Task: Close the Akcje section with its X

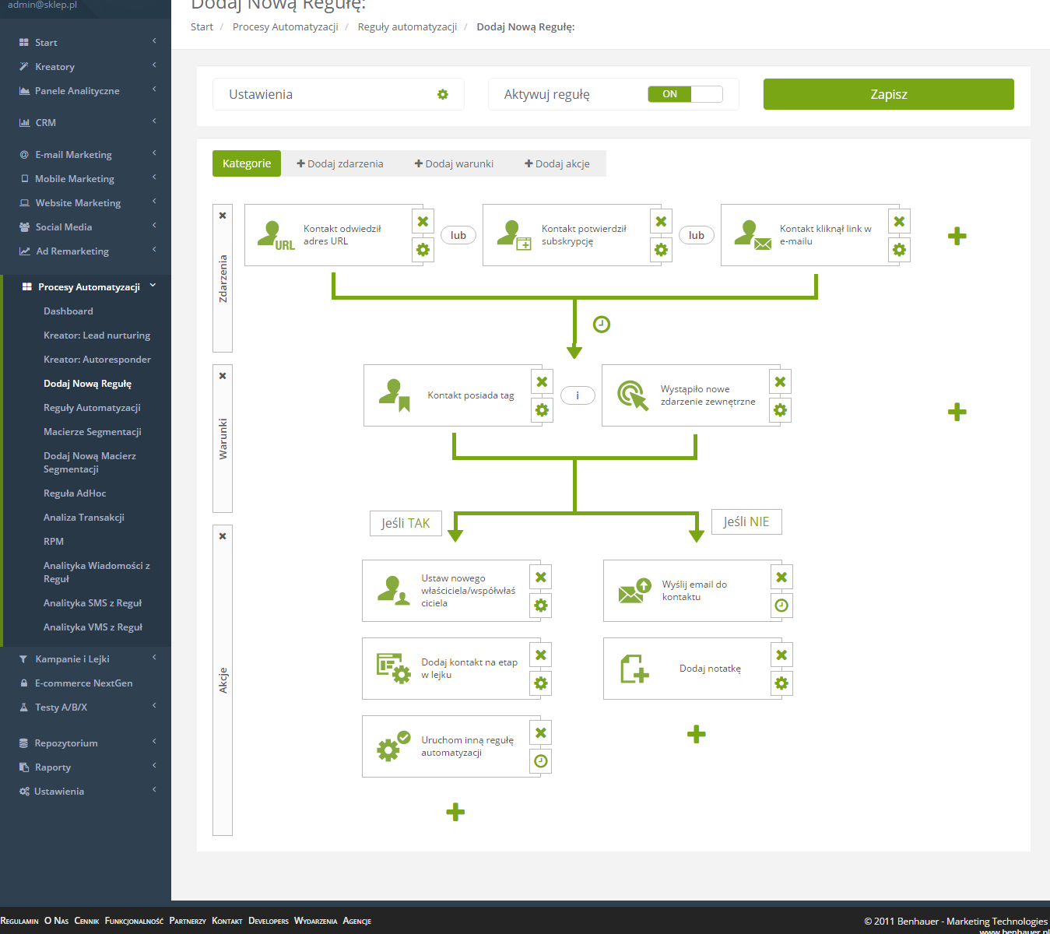Action: click(223, 536)
